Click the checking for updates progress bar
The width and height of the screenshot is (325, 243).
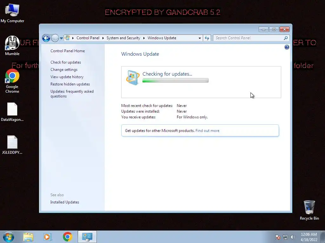tap(175, 81)
